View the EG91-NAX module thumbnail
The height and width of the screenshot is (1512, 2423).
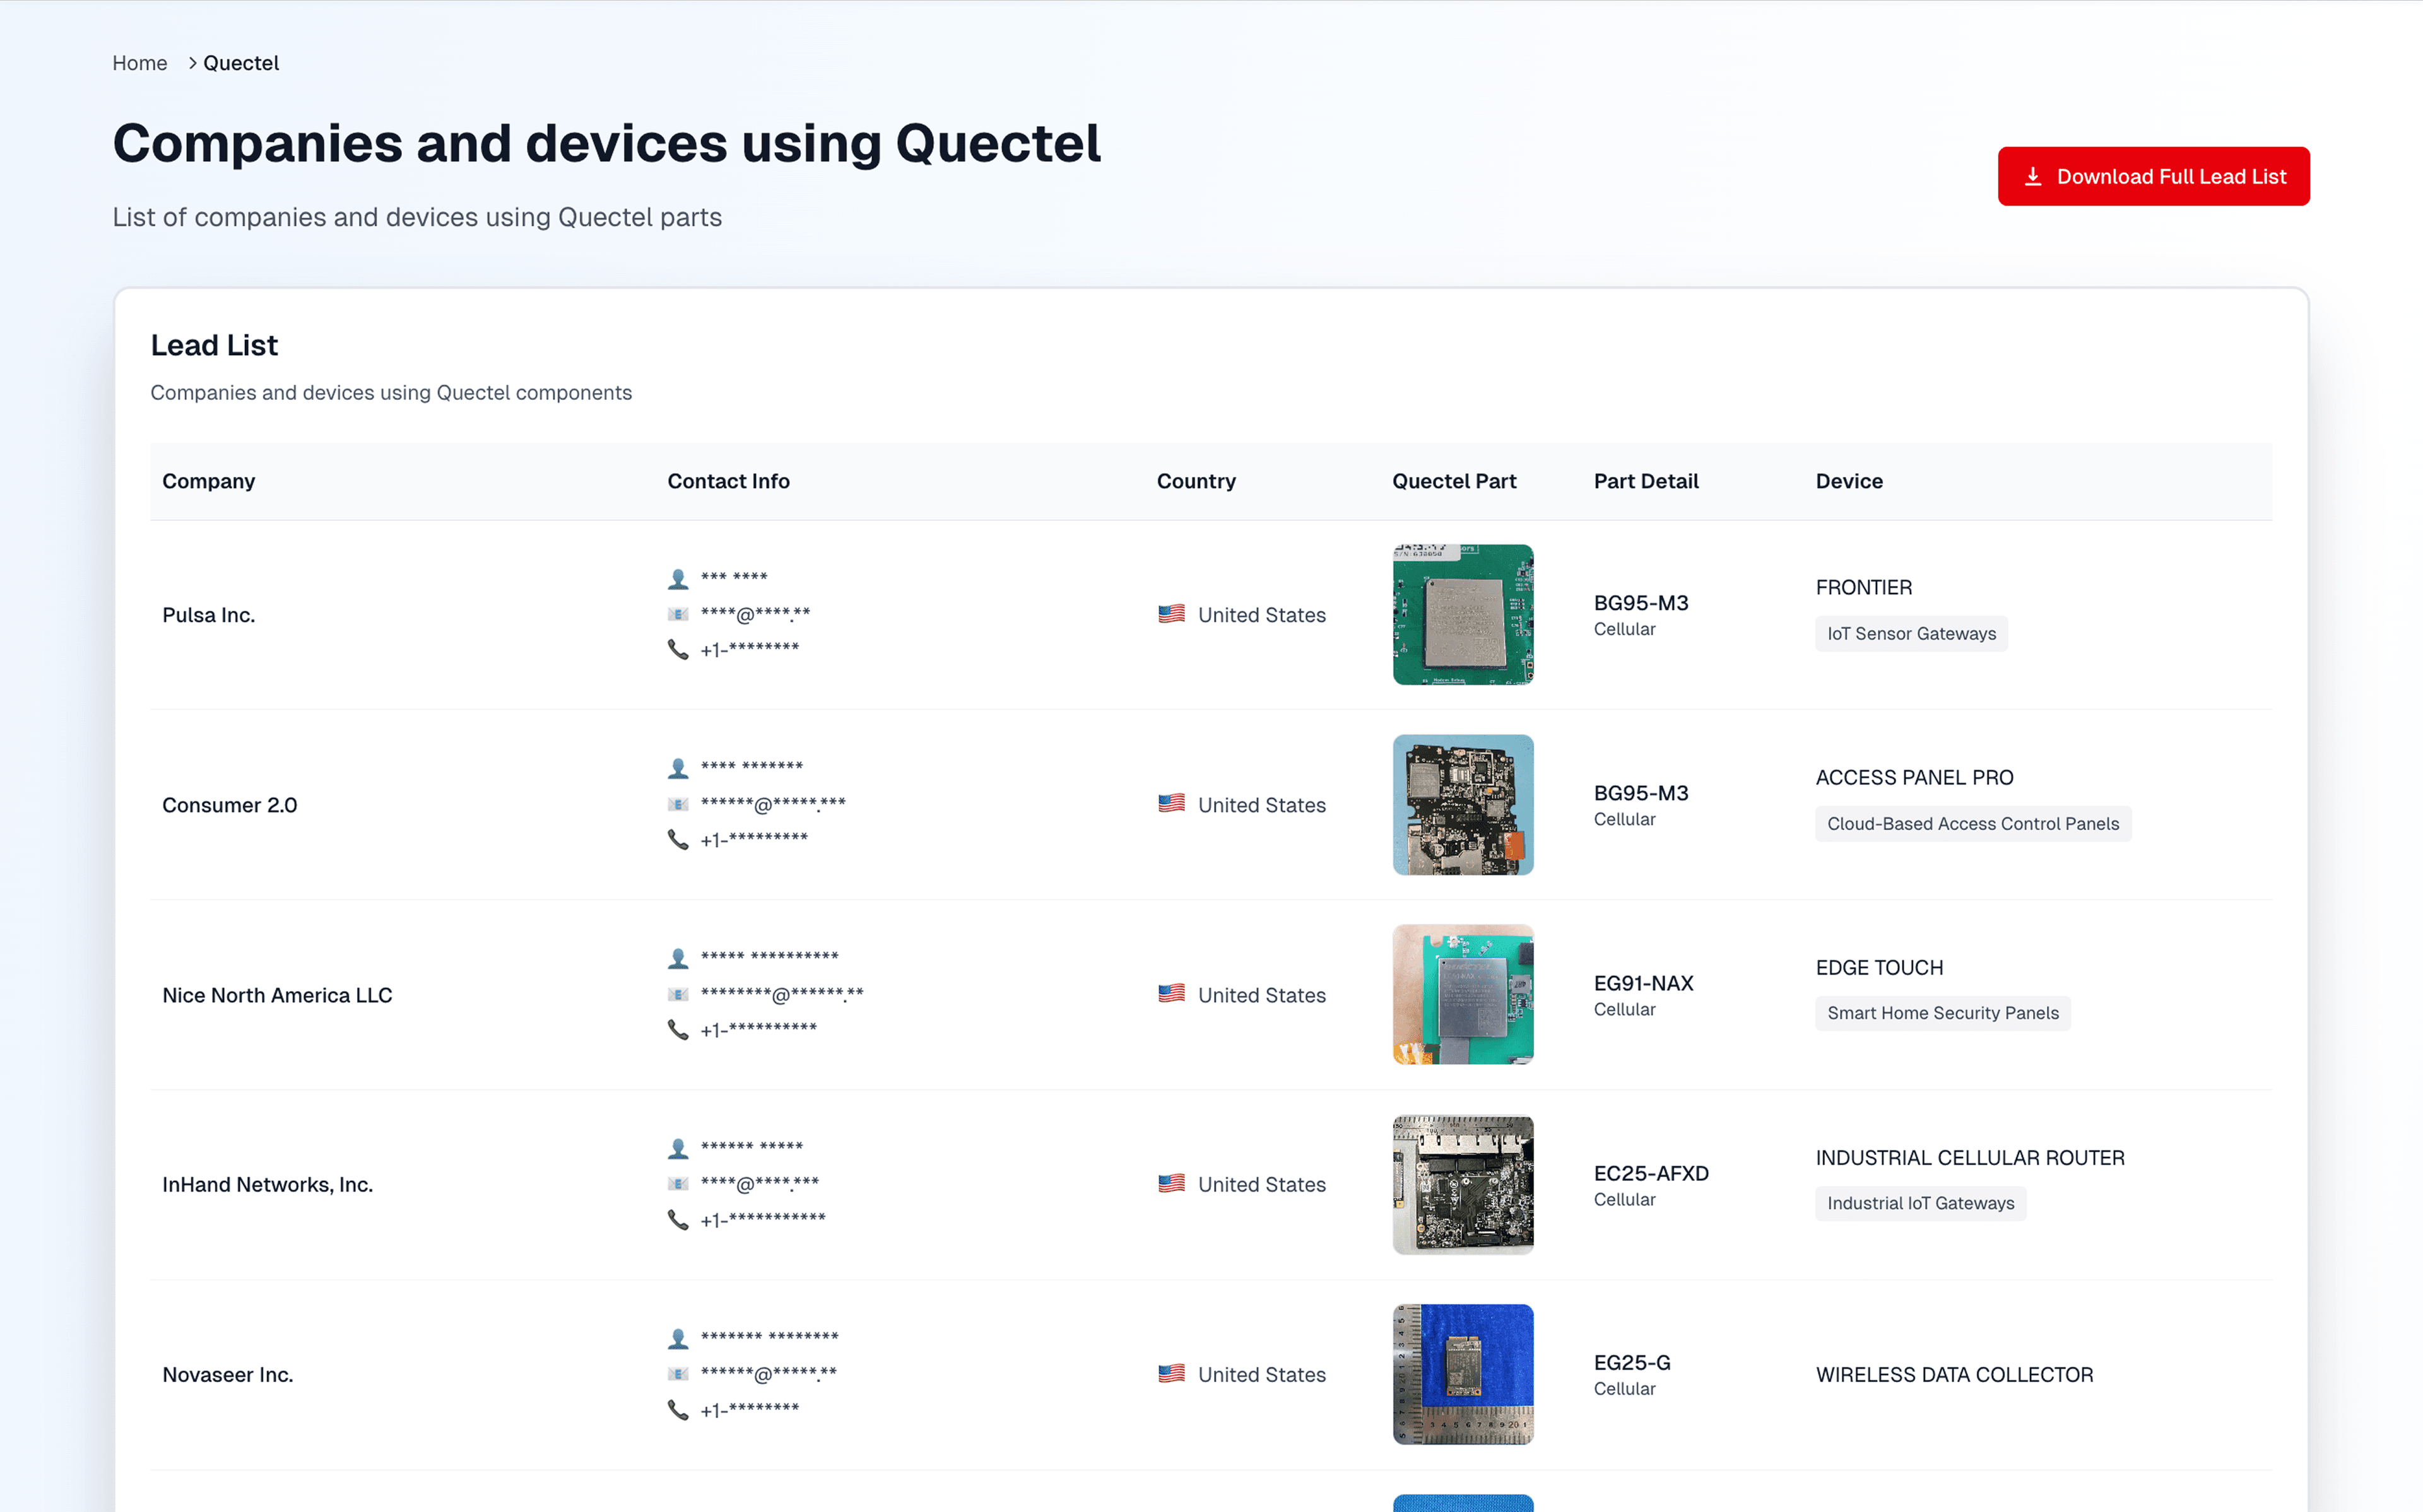pos(1462,995)
